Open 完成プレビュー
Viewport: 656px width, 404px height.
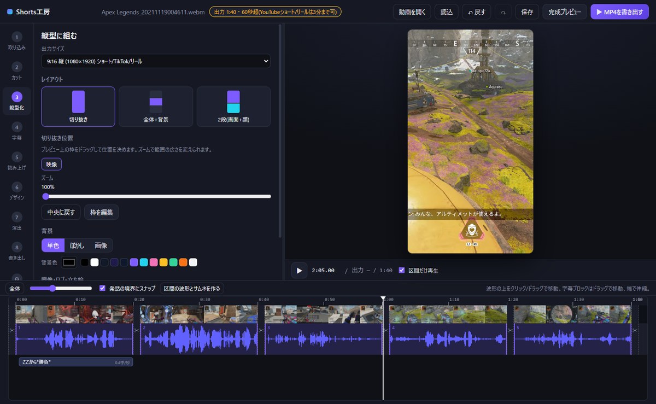tap(565, 11)
